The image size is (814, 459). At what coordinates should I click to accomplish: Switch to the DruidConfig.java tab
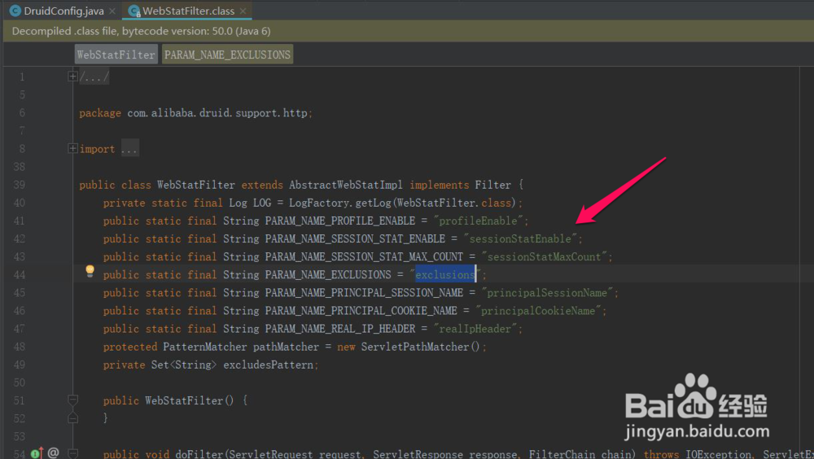point(63,11)
